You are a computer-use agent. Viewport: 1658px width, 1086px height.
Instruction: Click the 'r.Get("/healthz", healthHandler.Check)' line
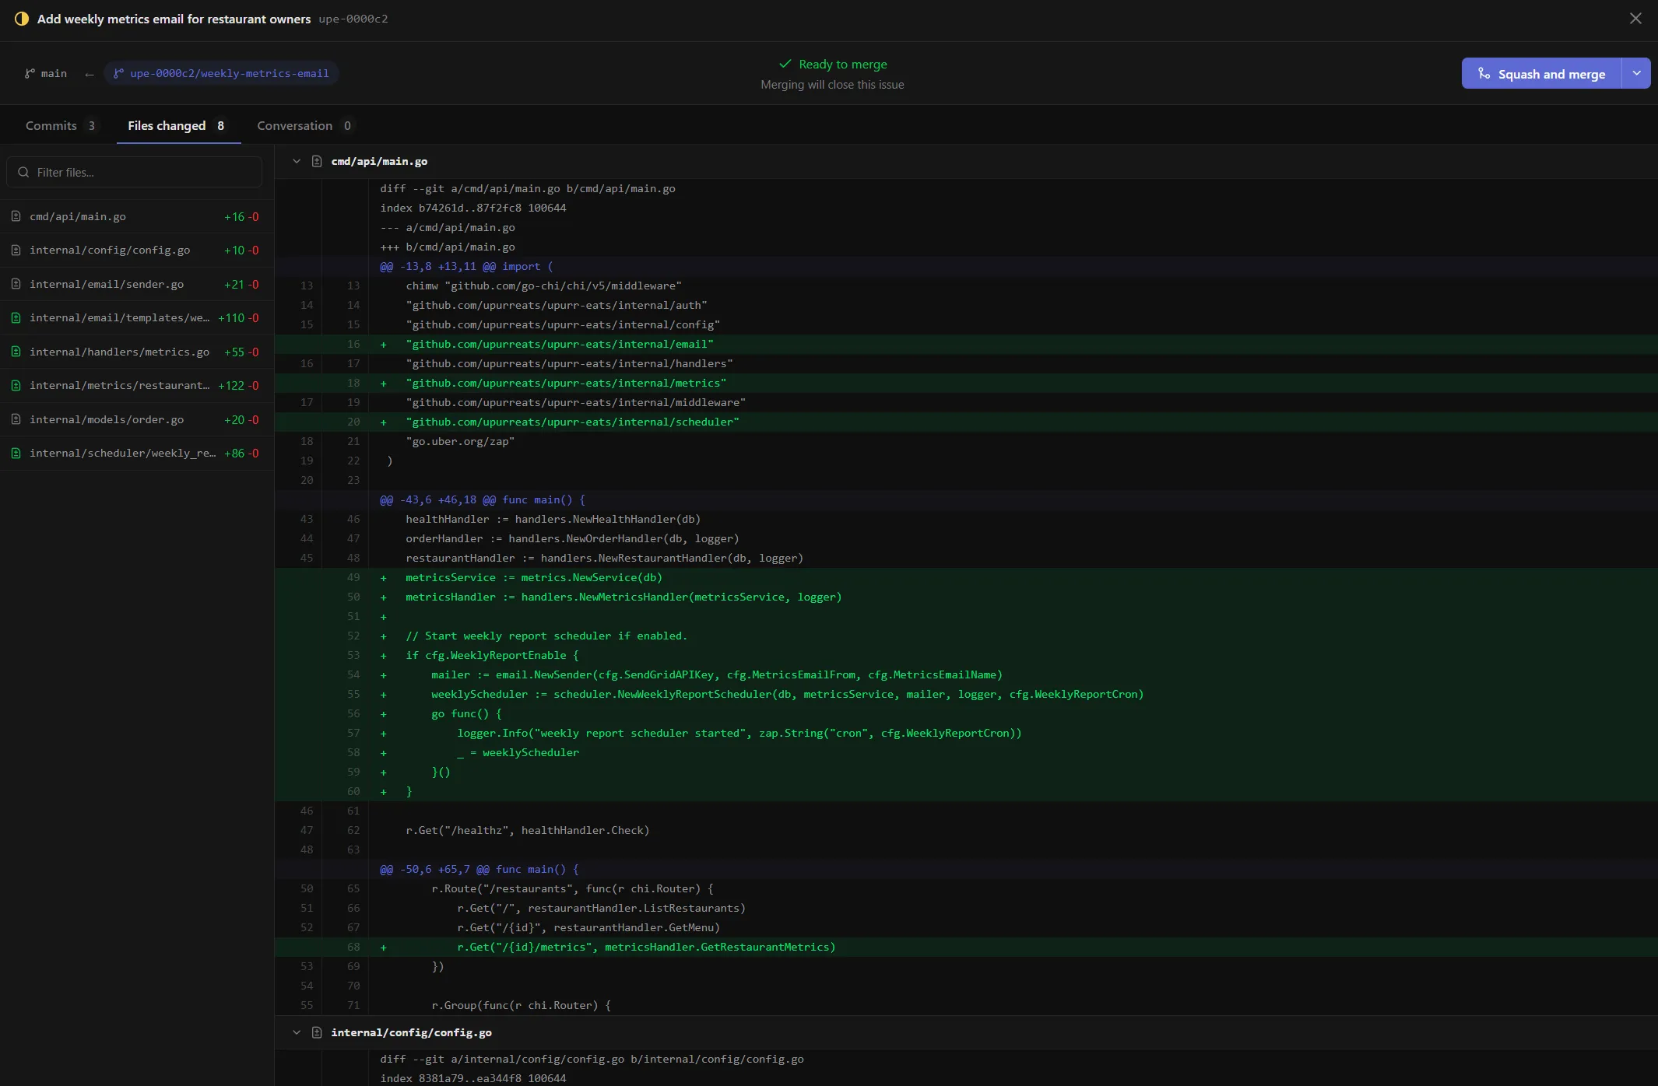966,830
